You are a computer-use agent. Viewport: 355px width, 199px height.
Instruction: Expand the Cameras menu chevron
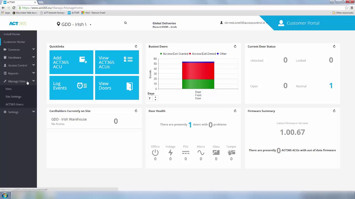33,49
